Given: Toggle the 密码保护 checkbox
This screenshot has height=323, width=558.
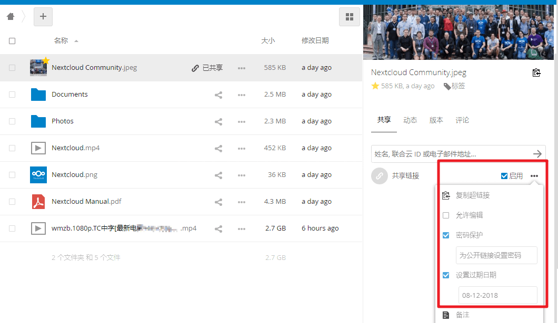Looking at the screenshot, I should [x=446, y=235].
